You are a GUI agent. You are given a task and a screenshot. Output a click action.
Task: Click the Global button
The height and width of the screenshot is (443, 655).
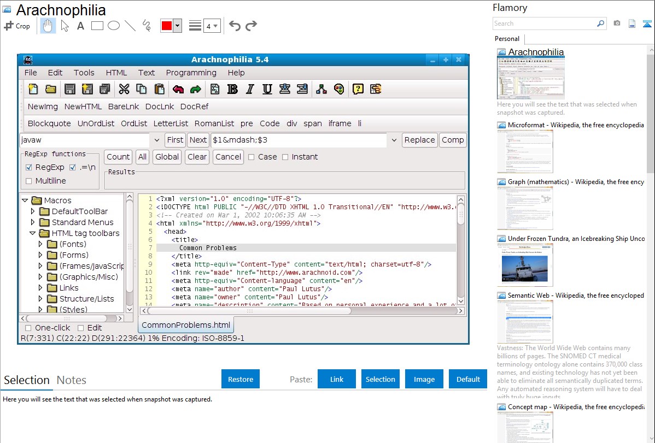pyautogui.click(x=167, y=157)
